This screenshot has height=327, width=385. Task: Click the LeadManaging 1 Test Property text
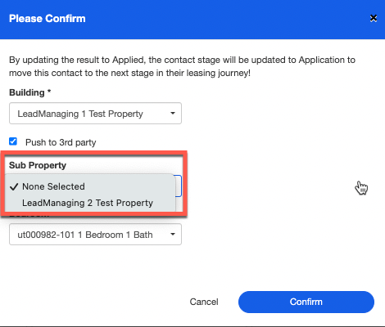[80, 114]
